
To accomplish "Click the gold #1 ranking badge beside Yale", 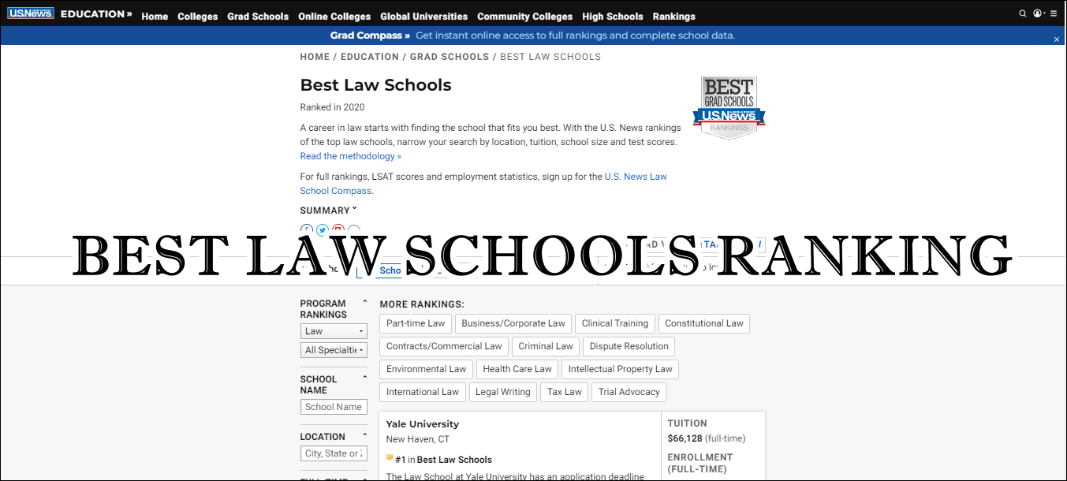I will click(390, 457).
